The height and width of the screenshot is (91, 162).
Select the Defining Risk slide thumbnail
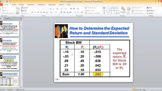(x=9, y=45)
